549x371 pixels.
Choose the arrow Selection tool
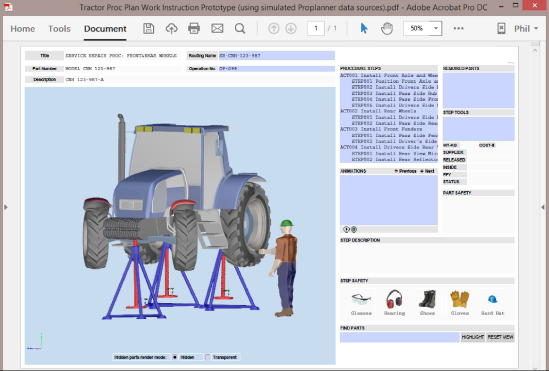[364, 29]
